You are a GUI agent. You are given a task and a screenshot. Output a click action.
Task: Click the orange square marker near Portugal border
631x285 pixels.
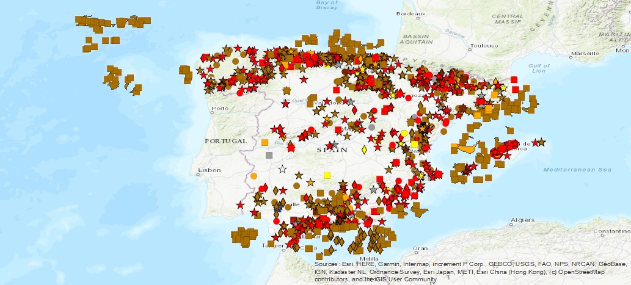click(x=264, y=142)
